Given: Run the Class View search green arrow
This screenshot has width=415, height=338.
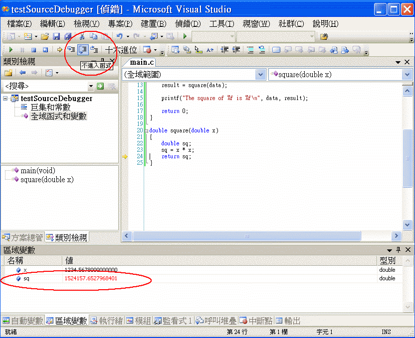Looking at the screenshot, I should 100,86.
